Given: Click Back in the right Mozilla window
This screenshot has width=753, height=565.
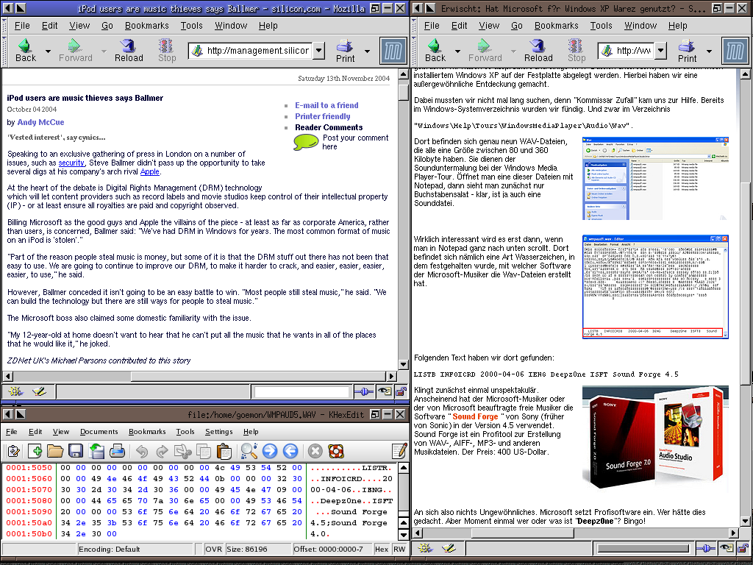Looking at the screenshot, I should coord(435,50).
